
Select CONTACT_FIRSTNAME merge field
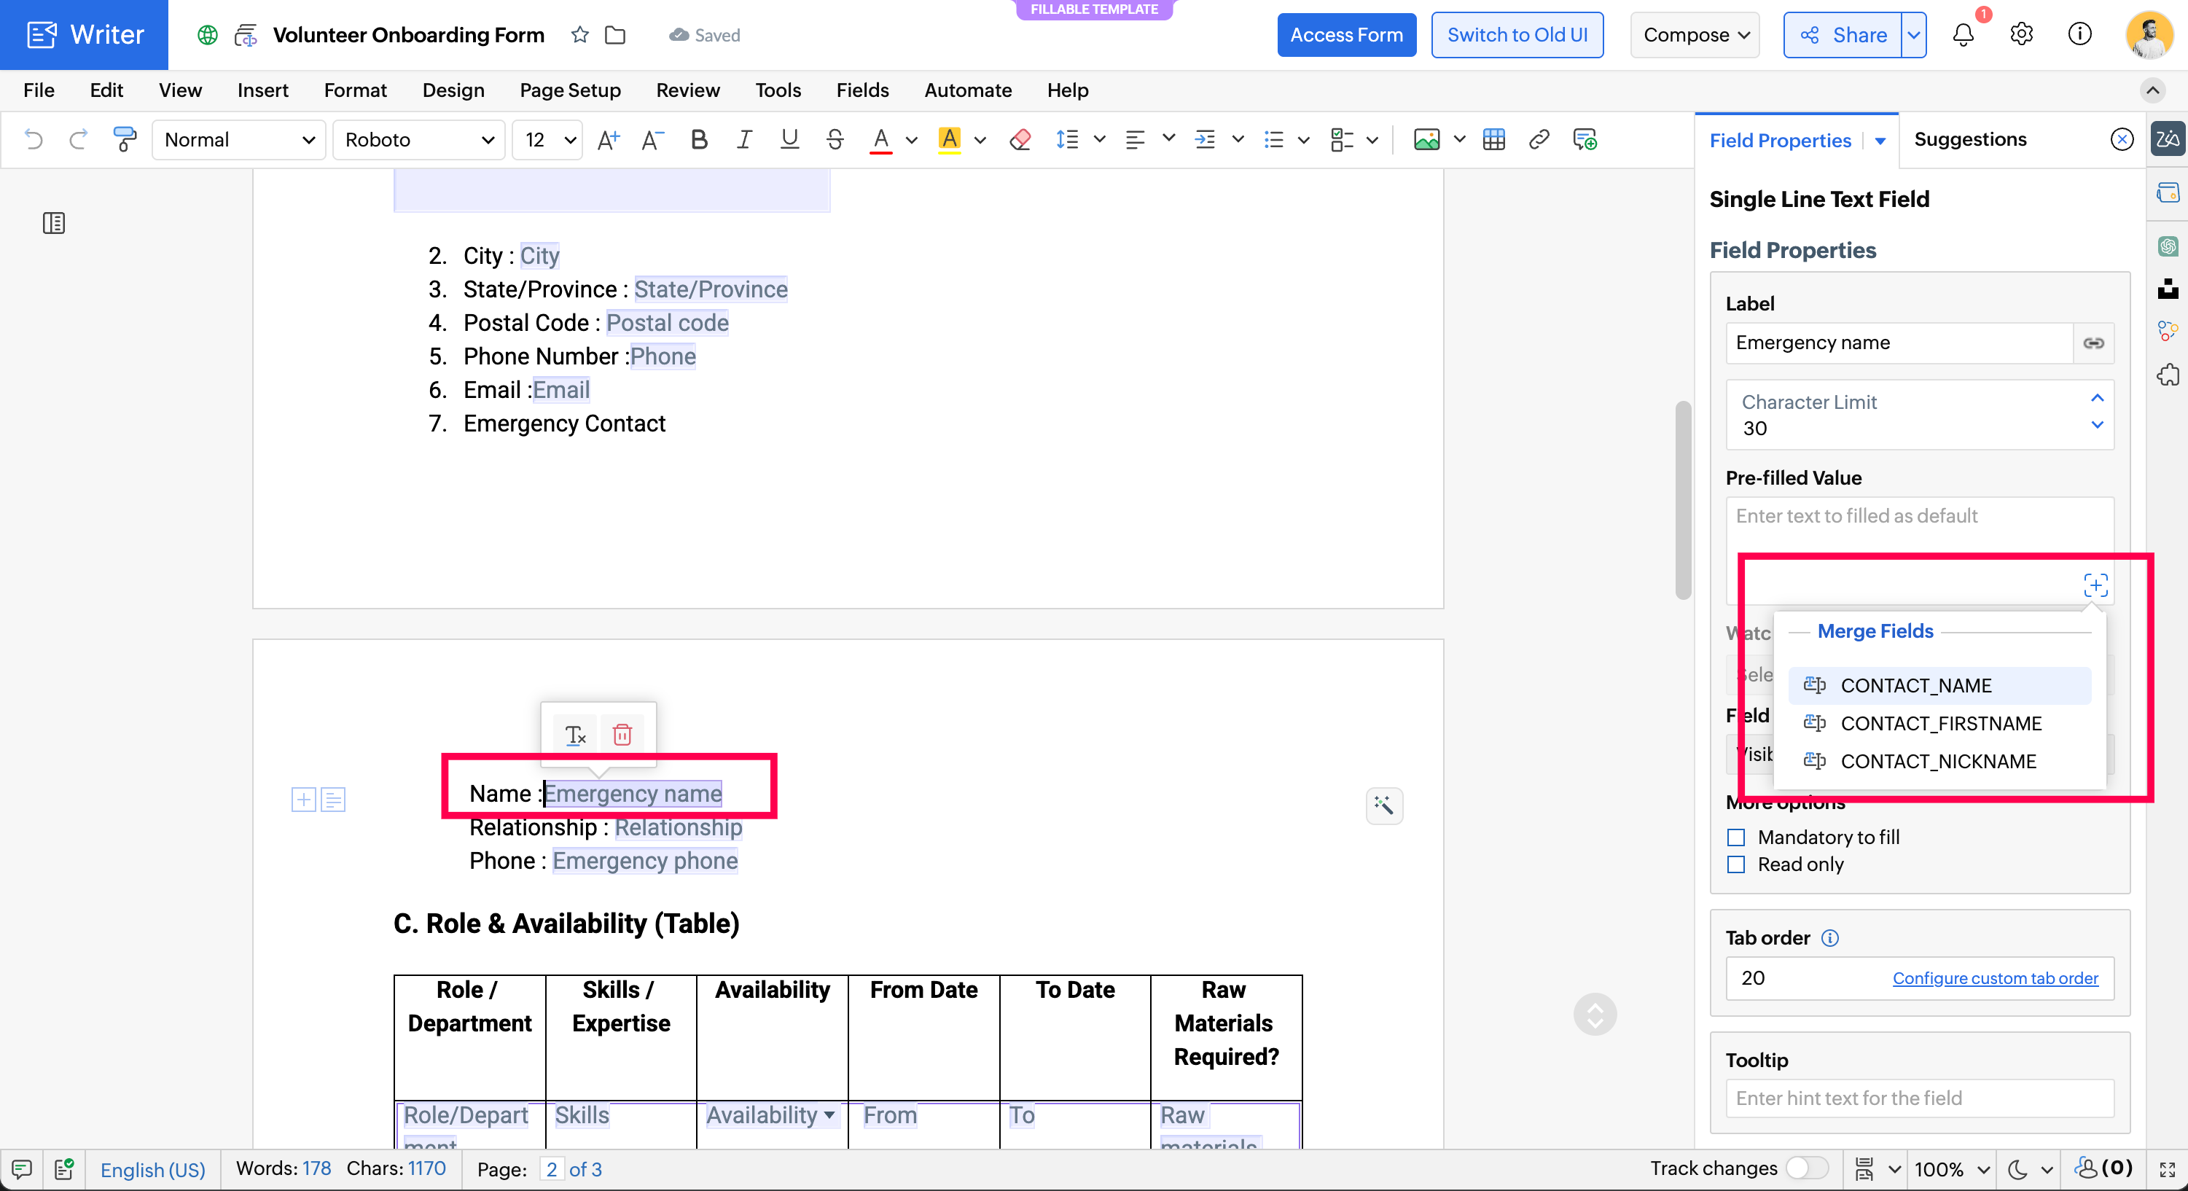pyautogui.click(x=1940, y=724)
